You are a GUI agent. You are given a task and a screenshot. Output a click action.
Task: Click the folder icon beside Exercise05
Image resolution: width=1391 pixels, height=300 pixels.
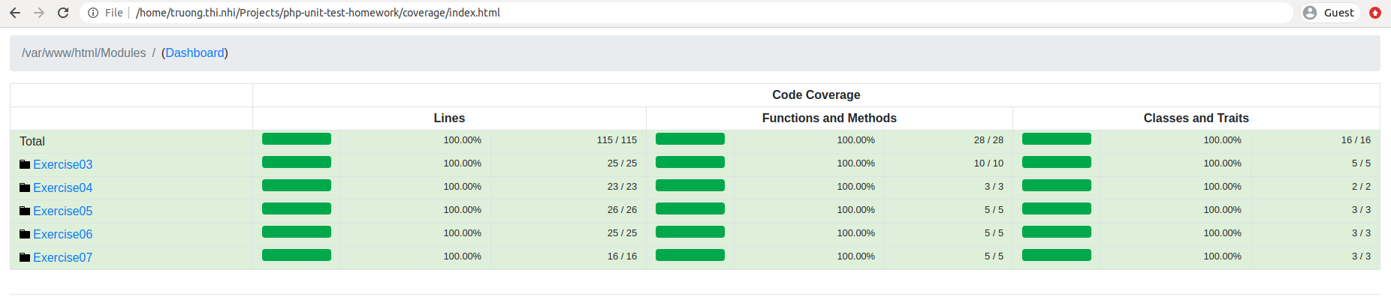[x=25, y=211]
